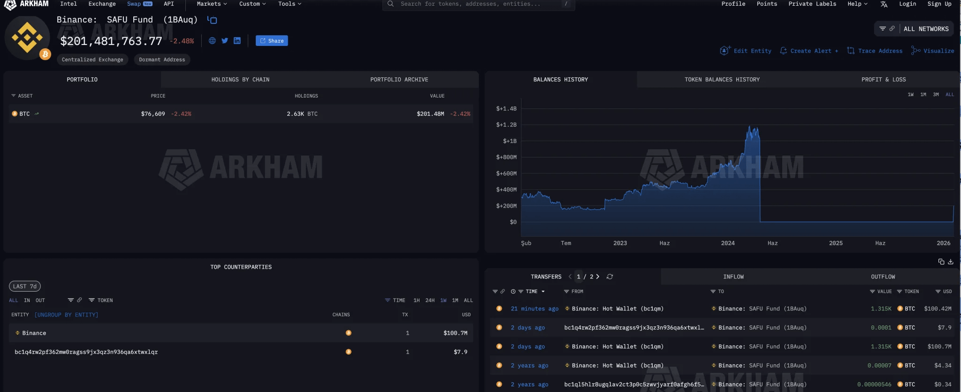The image size is (961, 392).
Task: Go to the previous transfers page
Action: [x=570, y=277]
